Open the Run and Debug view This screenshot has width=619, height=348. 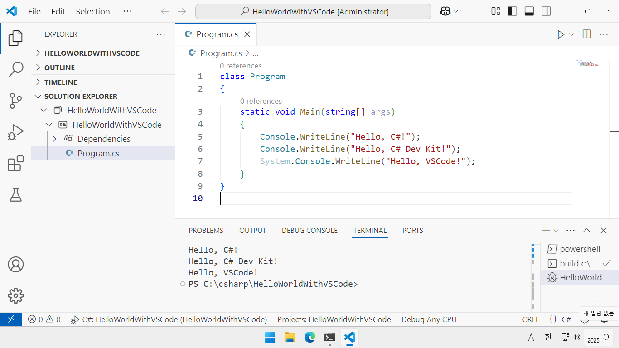15,131
